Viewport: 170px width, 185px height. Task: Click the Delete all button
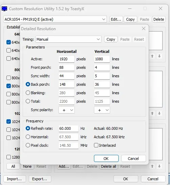point(109,166)
